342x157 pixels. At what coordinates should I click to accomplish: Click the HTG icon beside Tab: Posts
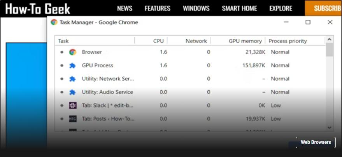[73, 119]
